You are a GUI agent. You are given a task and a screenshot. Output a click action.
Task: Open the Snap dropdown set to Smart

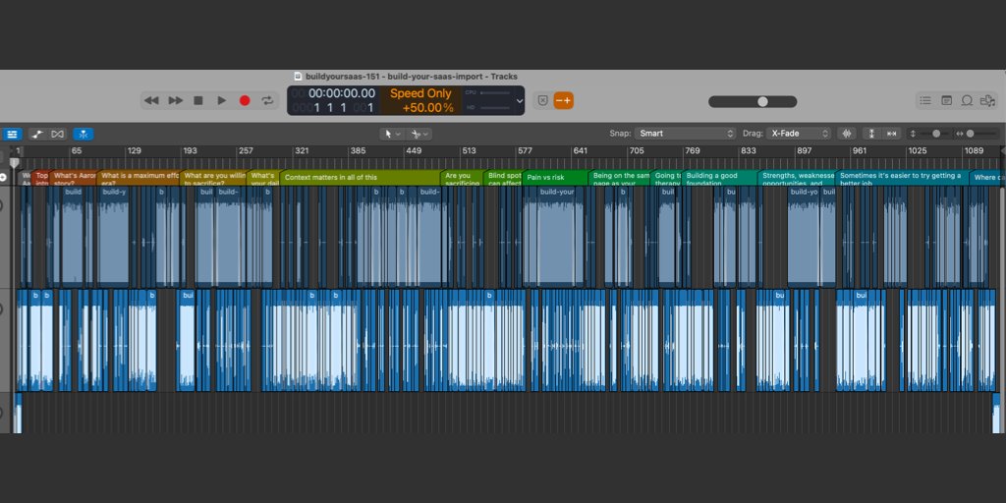685,134
